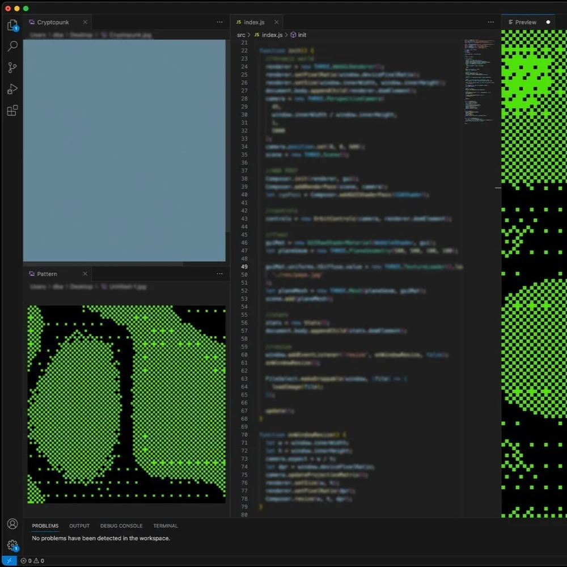Open the Extensions blocks icon

pos(12,111)
